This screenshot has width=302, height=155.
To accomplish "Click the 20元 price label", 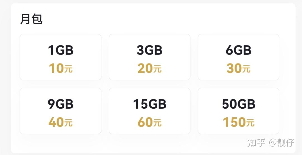I will coord(150,68).
